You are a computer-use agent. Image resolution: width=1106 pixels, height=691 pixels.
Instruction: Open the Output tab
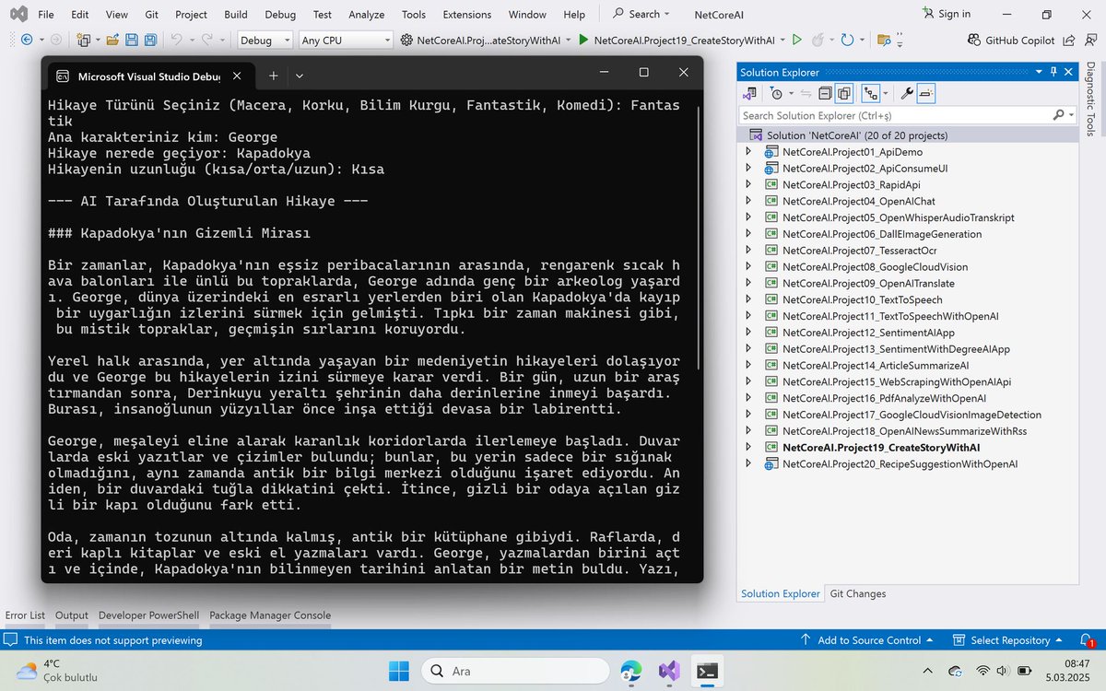[72, 615]
